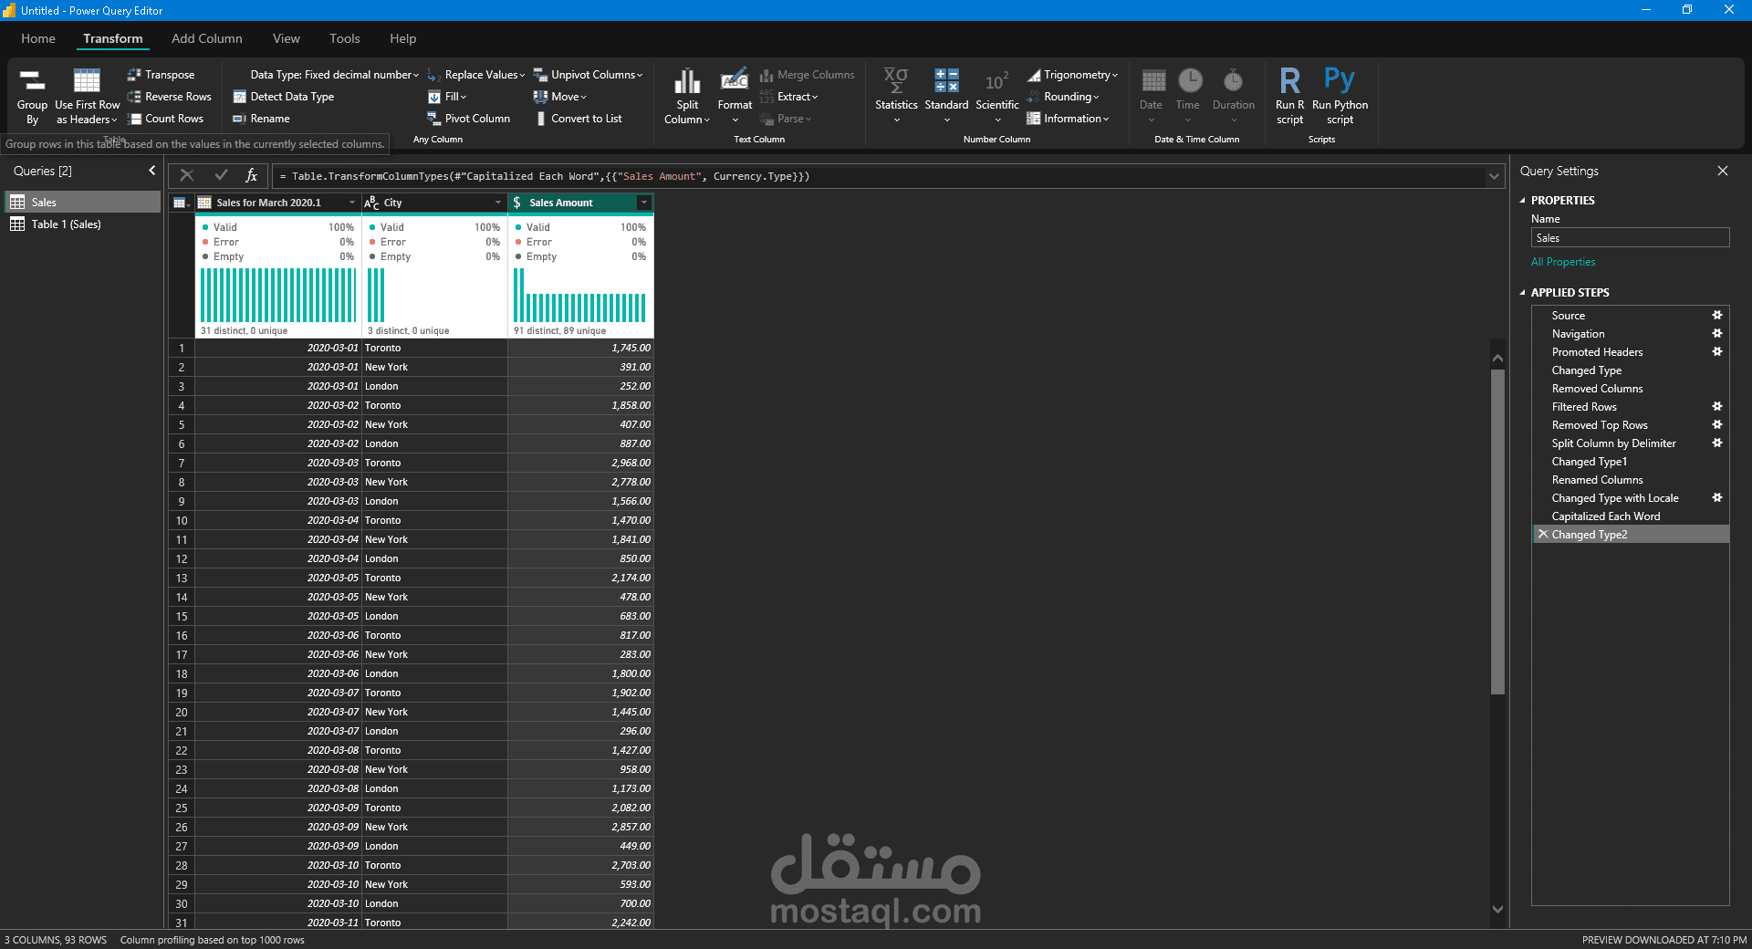Open Unpivot Columns dropdown
The width and height of the screenshot is (1752, 949).
coord(589,75)
